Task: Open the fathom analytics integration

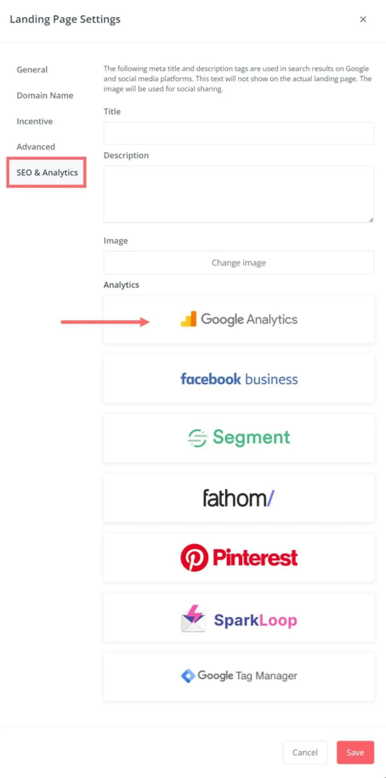Action: (239, 498)
